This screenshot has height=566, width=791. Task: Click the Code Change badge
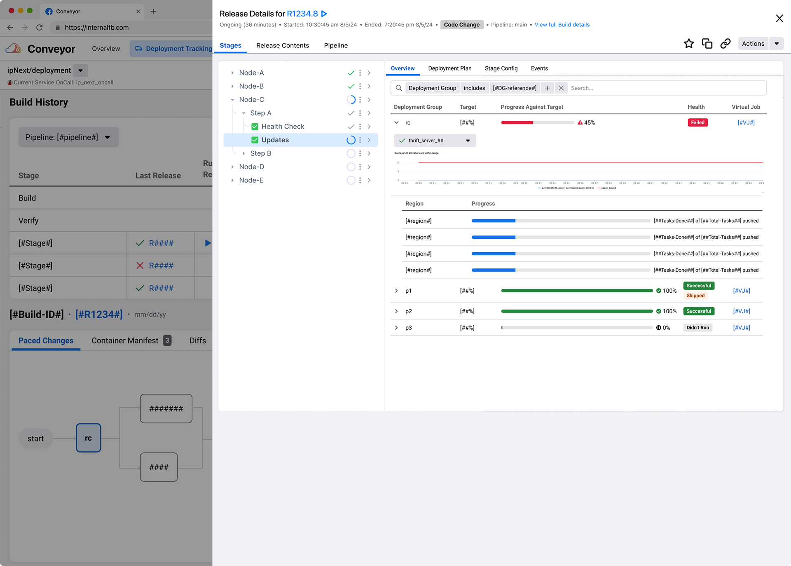pos(462,25)
